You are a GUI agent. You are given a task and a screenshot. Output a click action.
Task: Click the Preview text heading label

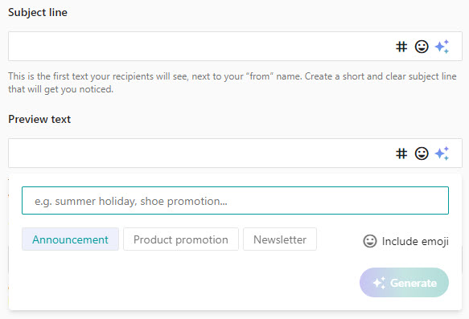[39, 119]
